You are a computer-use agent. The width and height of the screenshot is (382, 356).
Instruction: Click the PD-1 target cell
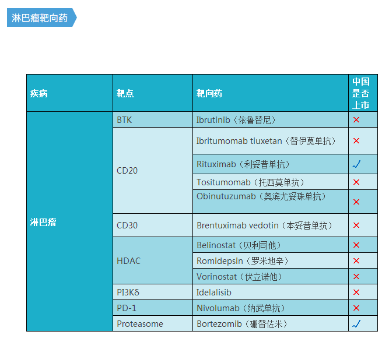(153, 308)
